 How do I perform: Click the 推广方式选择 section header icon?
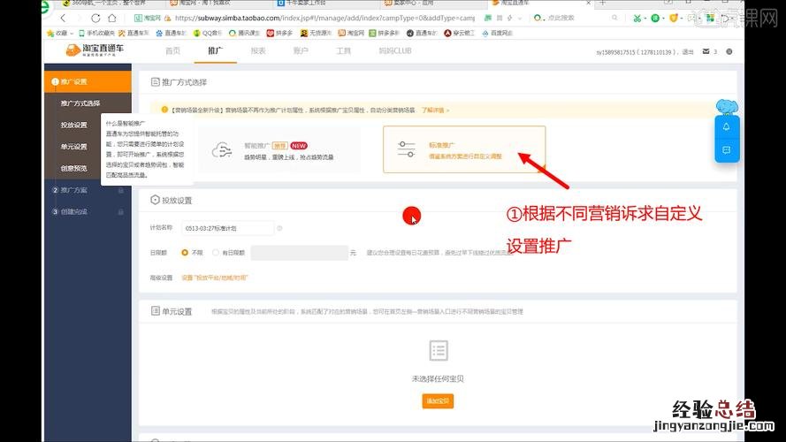pyautogui.click(x=156, y=81)
